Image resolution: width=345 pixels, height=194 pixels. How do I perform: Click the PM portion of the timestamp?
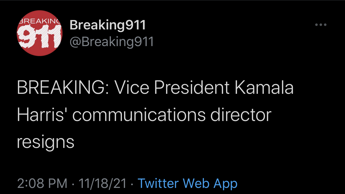pos(58,183)
